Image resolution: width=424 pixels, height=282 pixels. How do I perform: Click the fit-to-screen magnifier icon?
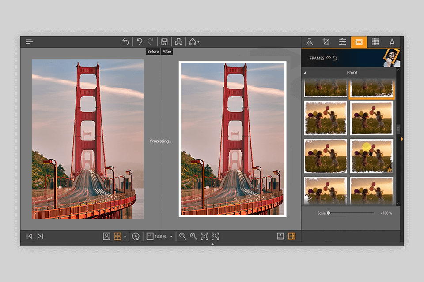tap(215, 236)
